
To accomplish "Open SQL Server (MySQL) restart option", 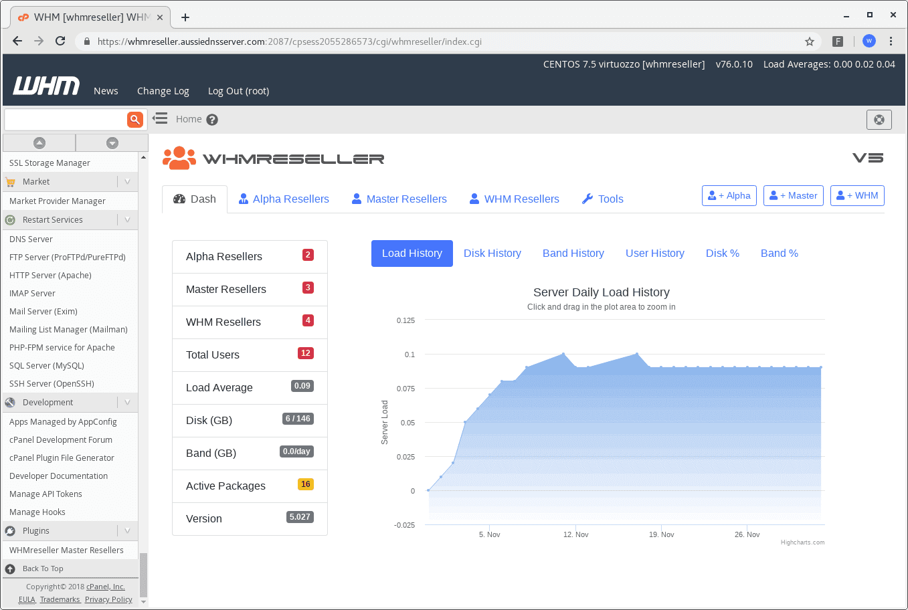I will coord(47,366).
